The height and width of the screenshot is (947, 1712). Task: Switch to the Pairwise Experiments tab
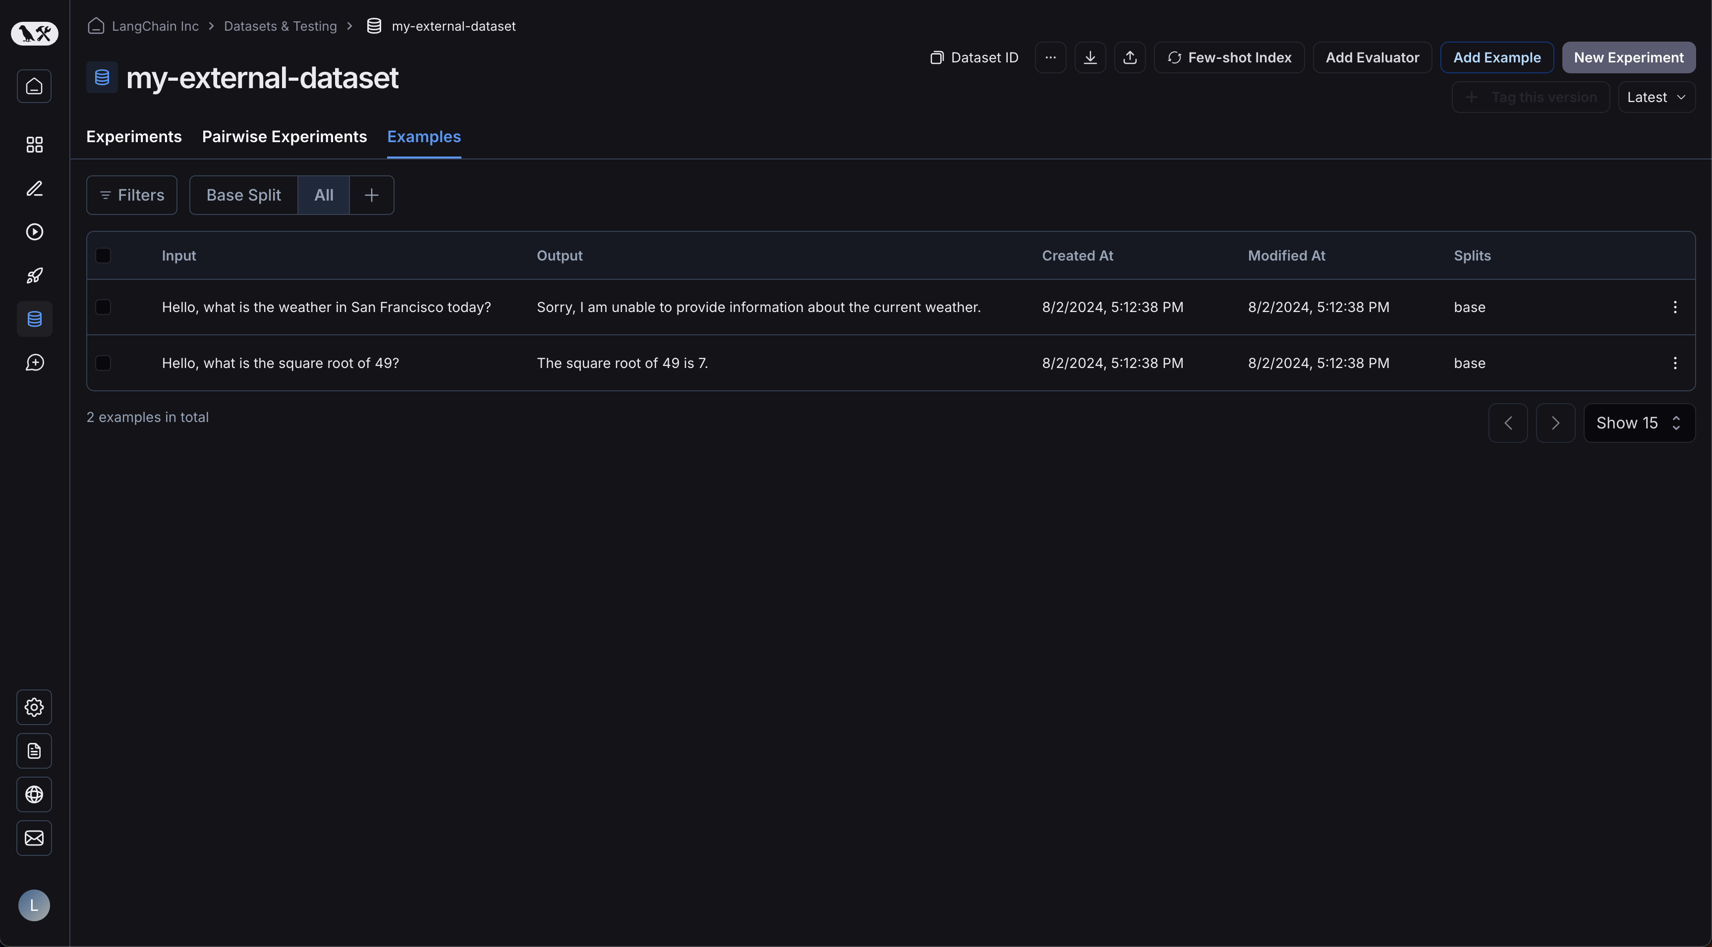(x=285, y=137)
